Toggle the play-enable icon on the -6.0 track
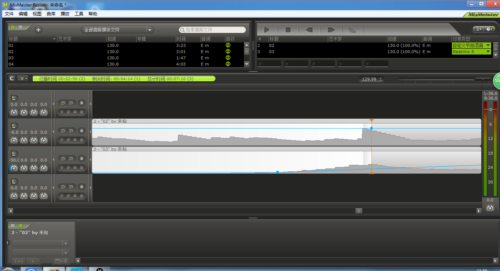This screenshot has width=500, height=271. click(x=14, y=126)
